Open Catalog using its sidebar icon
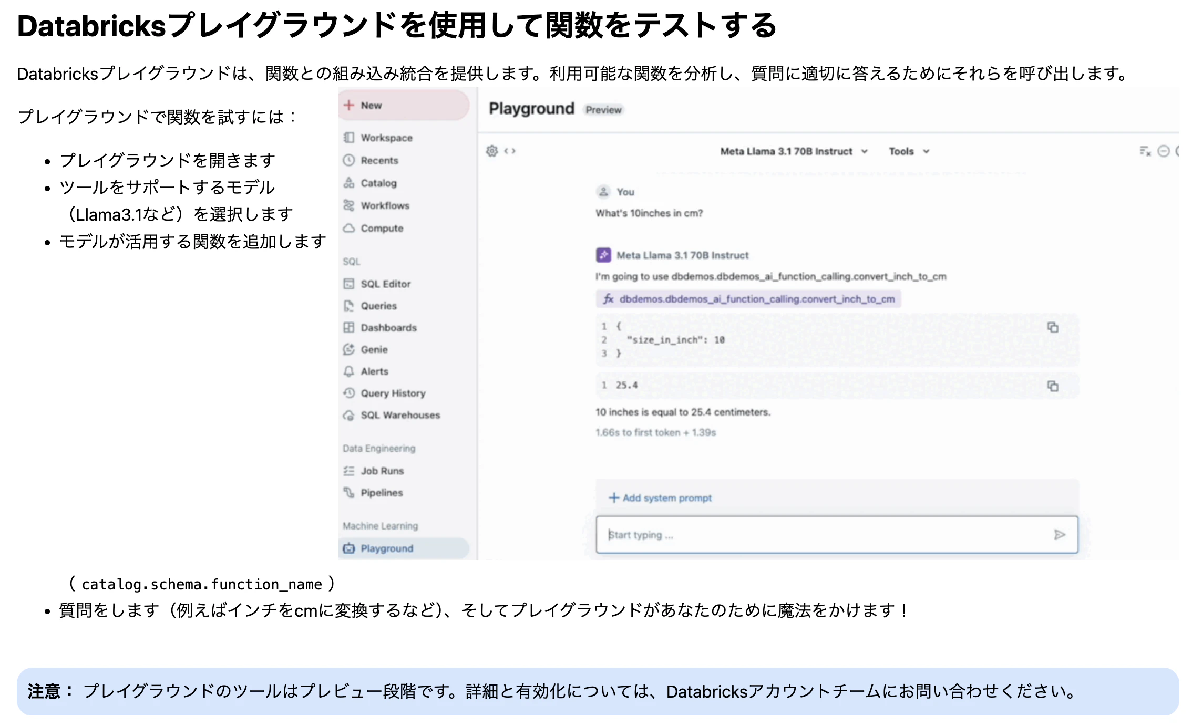Image resolution: width=1192 pixels, height=726 pixels. tap(348, 183)
